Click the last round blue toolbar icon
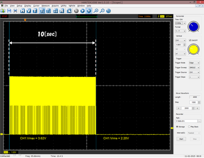Image resolution: width=204 pixels, height=158 pixels. [108, 11]
